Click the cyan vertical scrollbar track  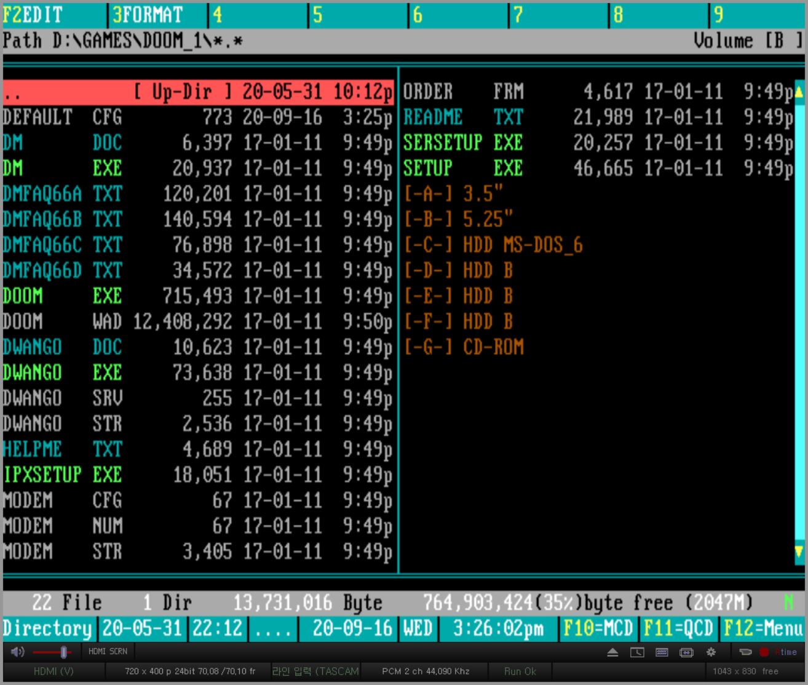[799, 322]
